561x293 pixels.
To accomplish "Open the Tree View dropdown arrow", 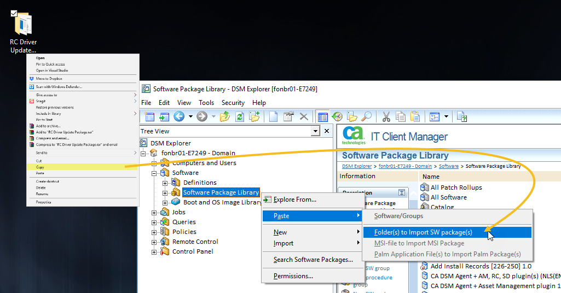I will point(315,131).
